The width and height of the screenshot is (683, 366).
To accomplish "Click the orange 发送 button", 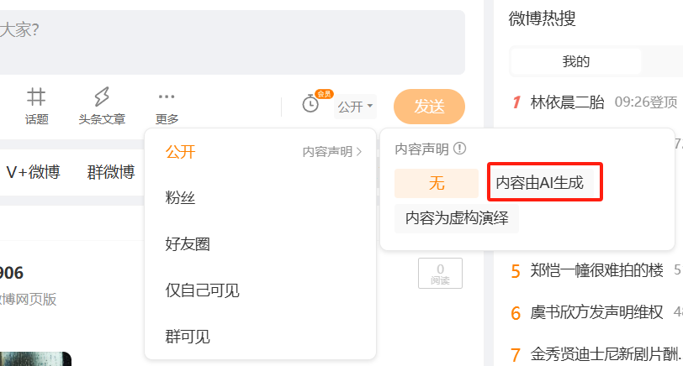I will point(429,107).
